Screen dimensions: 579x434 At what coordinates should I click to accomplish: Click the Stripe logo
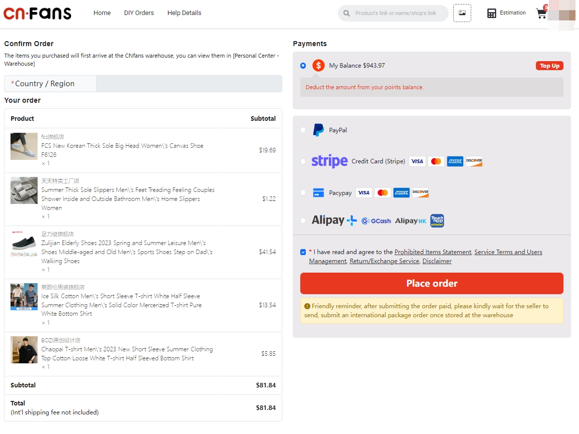tap(329, 161)
